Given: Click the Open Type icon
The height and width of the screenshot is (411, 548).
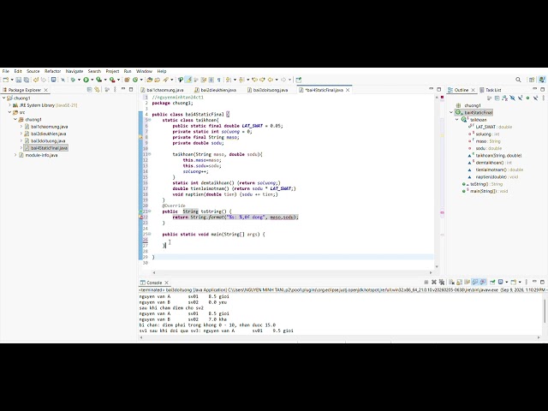Looking at the screenshot, I should (149, 80).
